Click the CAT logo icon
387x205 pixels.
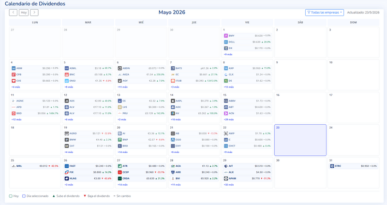67,146
